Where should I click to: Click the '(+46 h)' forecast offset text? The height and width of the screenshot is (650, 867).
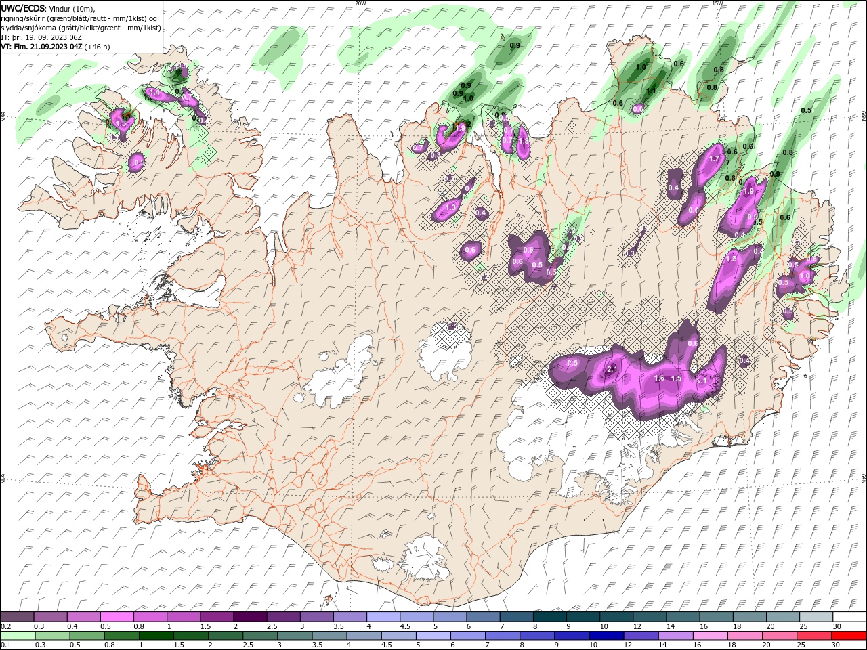pos(97,47)
